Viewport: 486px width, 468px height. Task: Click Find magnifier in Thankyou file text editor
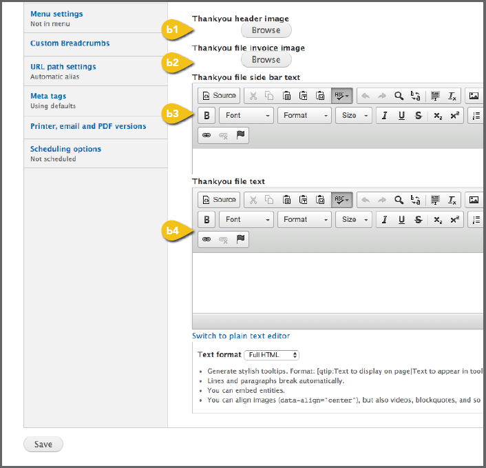coord(399,200)
